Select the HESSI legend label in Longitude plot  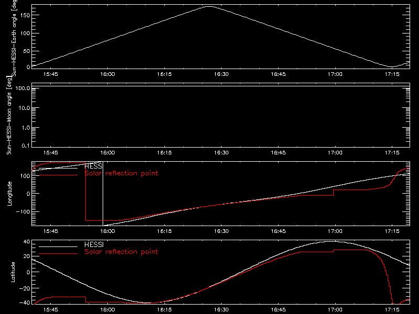(94, 166)
